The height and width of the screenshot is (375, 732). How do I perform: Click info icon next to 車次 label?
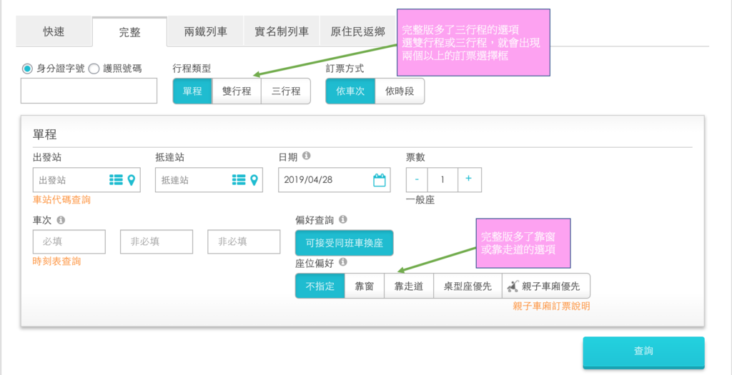pos(61,219)
